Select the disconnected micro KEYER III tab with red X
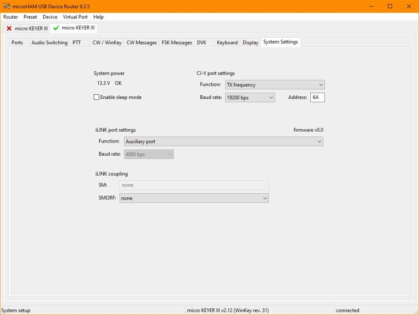The image size is (419, 315). tap(27, 28)
